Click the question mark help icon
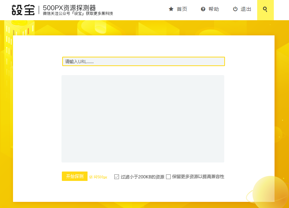 (203, 9)
